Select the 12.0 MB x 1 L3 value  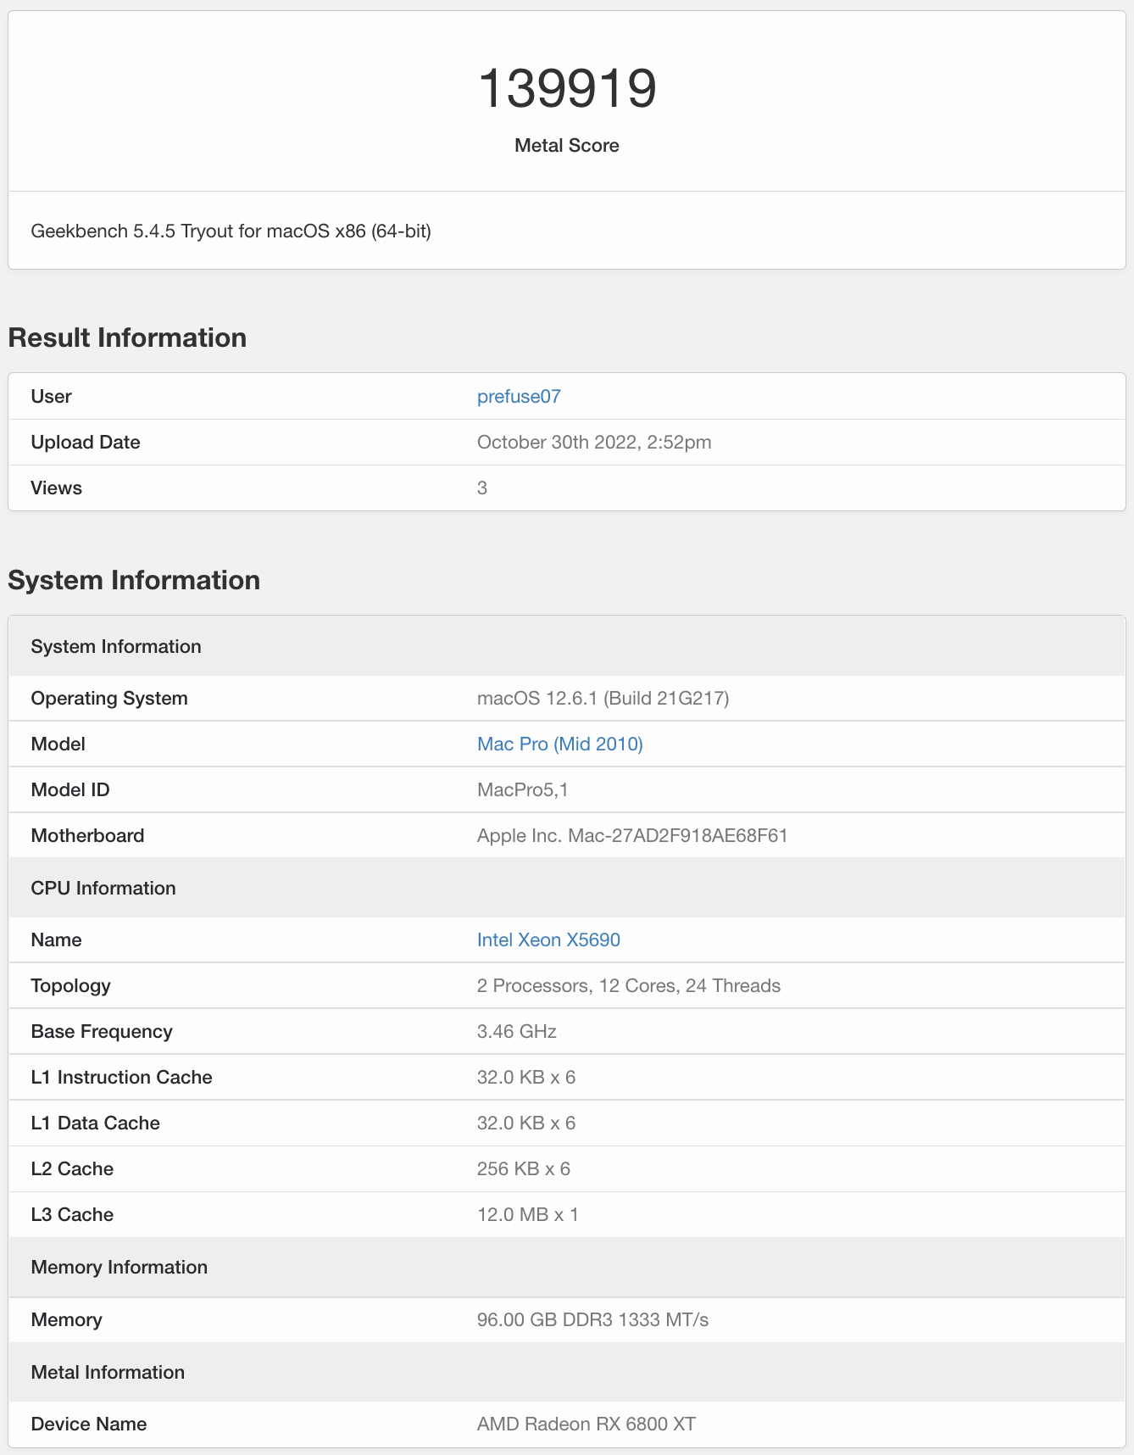[x=528, y=1214]
